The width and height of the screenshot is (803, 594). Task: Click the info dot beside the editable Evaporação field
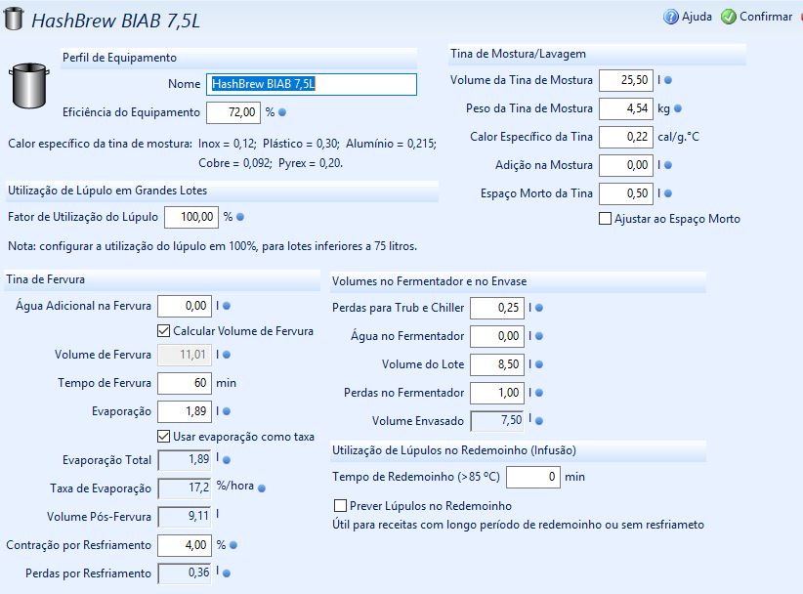(227, 411)
